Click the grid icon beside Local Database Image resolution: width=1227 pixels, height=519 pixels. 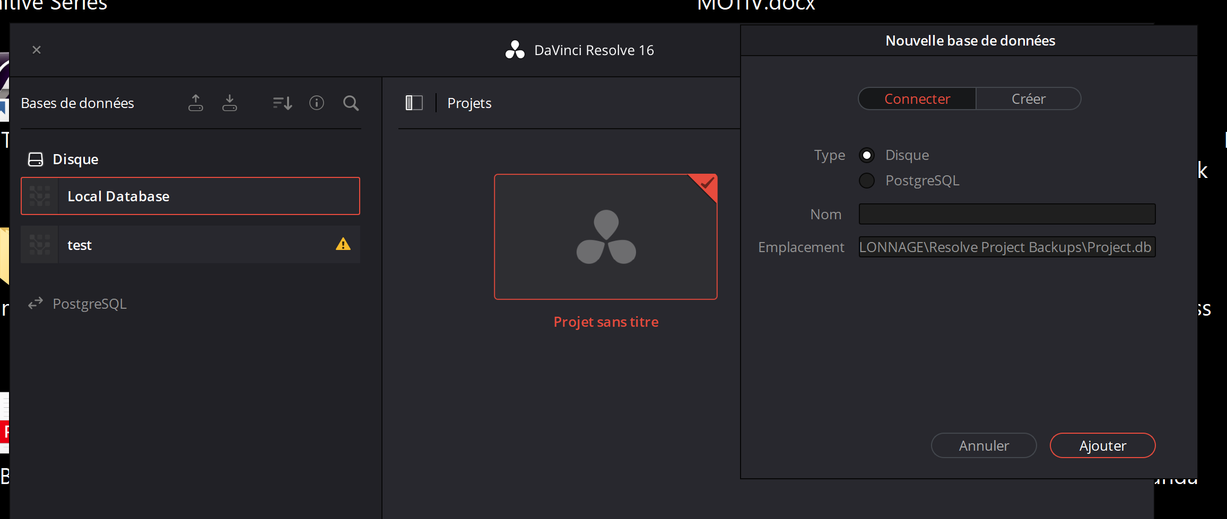[40, 196]
